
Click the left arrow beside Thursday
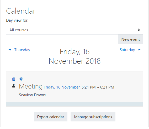[x=9, y=50]
